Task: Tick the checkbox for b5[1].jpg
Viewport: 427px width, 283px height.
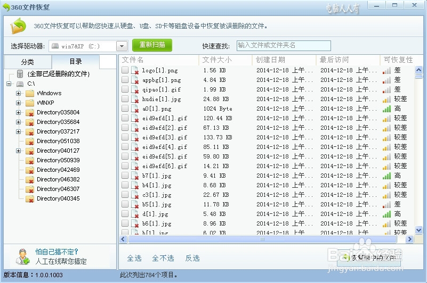Action: 125,204
